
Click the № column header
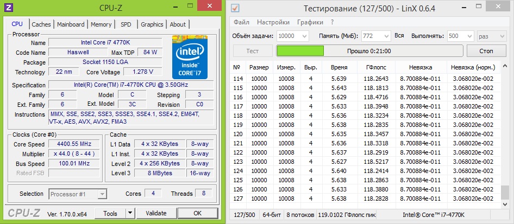(x=237, y=67)
